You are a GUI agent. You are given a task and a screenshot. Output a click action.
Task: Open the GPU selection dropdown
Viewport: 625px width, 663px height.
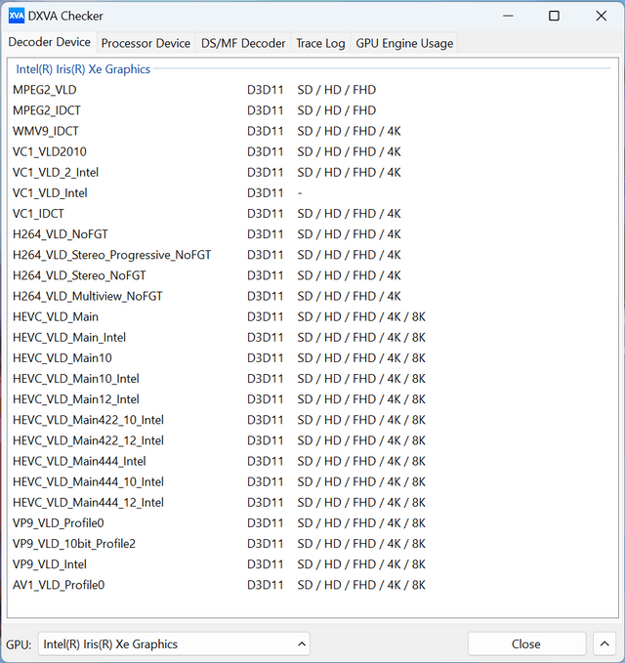pos(174,644)
